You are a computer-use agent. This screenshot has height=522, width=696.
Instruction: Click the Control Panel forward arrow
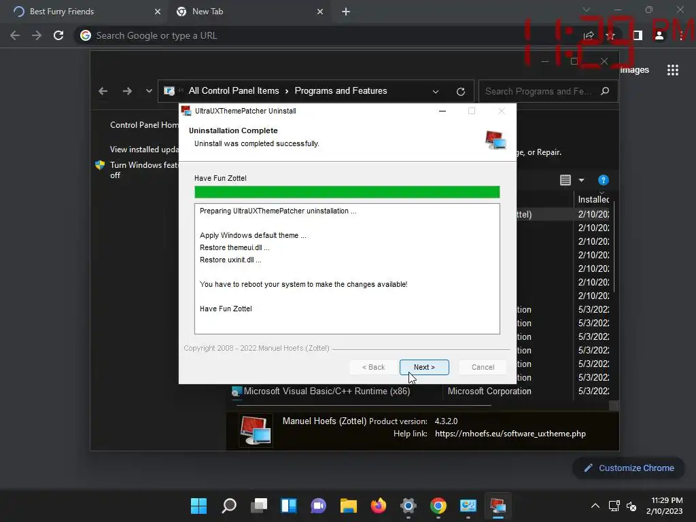click(x=127, y=91)
